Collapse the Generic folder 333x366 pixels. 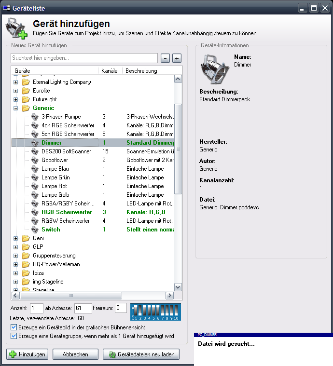[x=16, y=108]
